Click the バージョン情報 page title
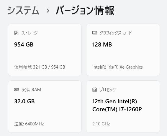The height and width of the screenshot is (136, 167). [85, 11]
